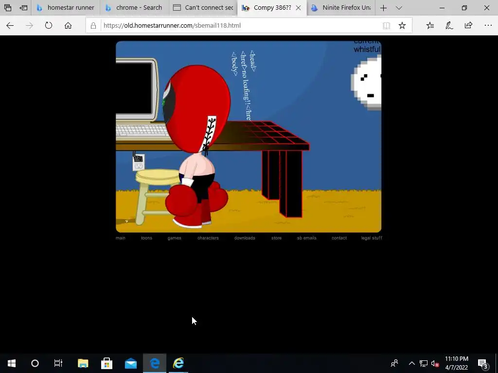The width and height of the screenshot is (498, 373).
Task: Open the reading view book icon
Action: pyautogui.click(x=386, y=26)
